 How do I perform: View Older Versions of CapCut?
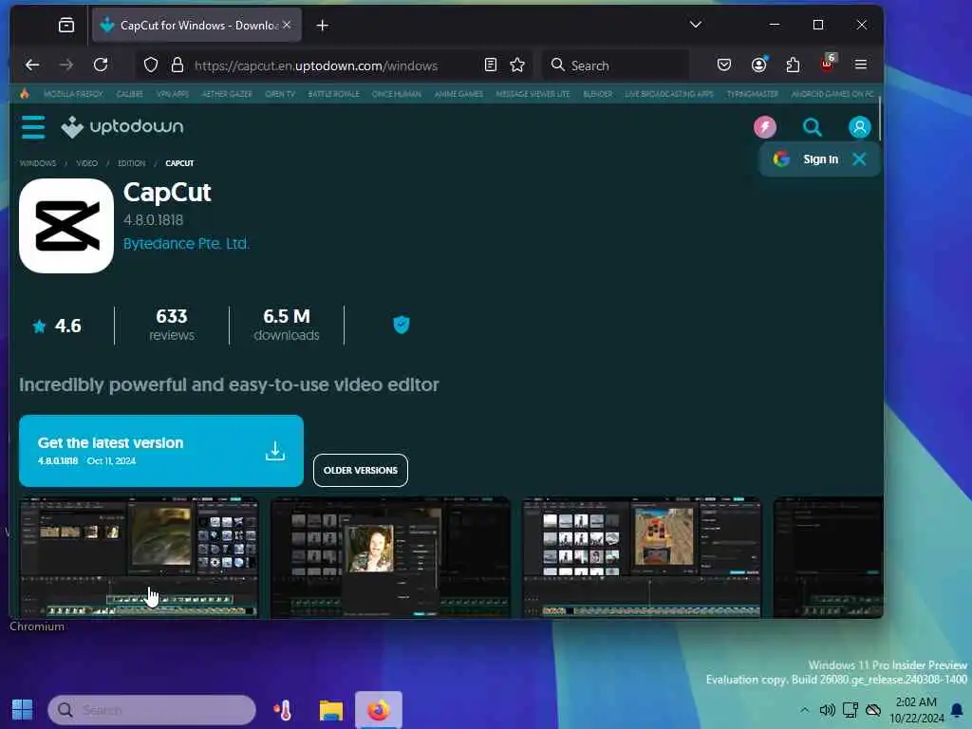pos(360,470)
